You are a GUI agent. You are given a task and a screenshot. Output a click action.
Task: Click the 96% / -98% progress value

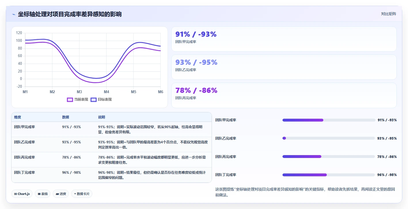pyautogui.click(x=387, y=175)
